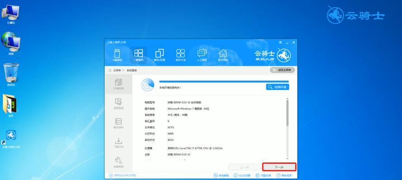Open the 软件大全 software collection

pyautogui.click(x=180, y=55)
